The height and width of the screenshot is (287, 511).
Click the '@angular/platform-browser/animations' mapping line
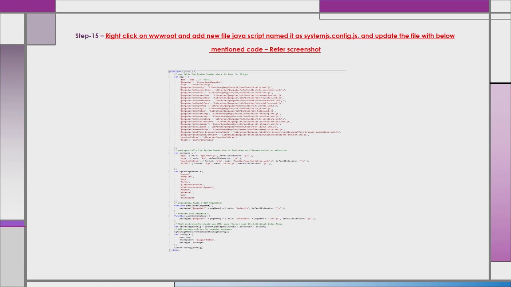260,132
